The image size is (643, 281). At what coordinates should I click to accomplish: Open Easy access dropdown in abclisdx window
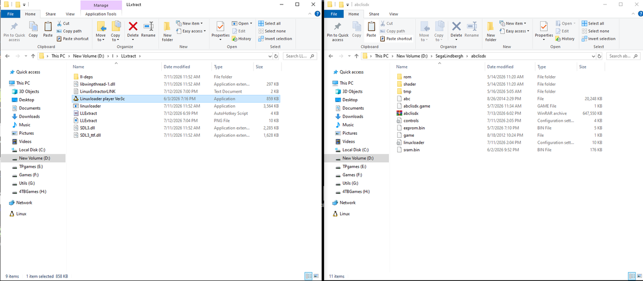click(x=514, y=31)
